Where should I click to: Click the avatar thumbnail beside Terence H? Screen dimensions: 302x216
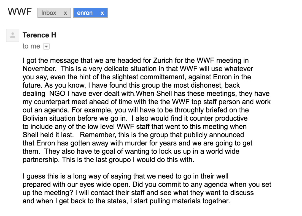click(x=12, y=35)
